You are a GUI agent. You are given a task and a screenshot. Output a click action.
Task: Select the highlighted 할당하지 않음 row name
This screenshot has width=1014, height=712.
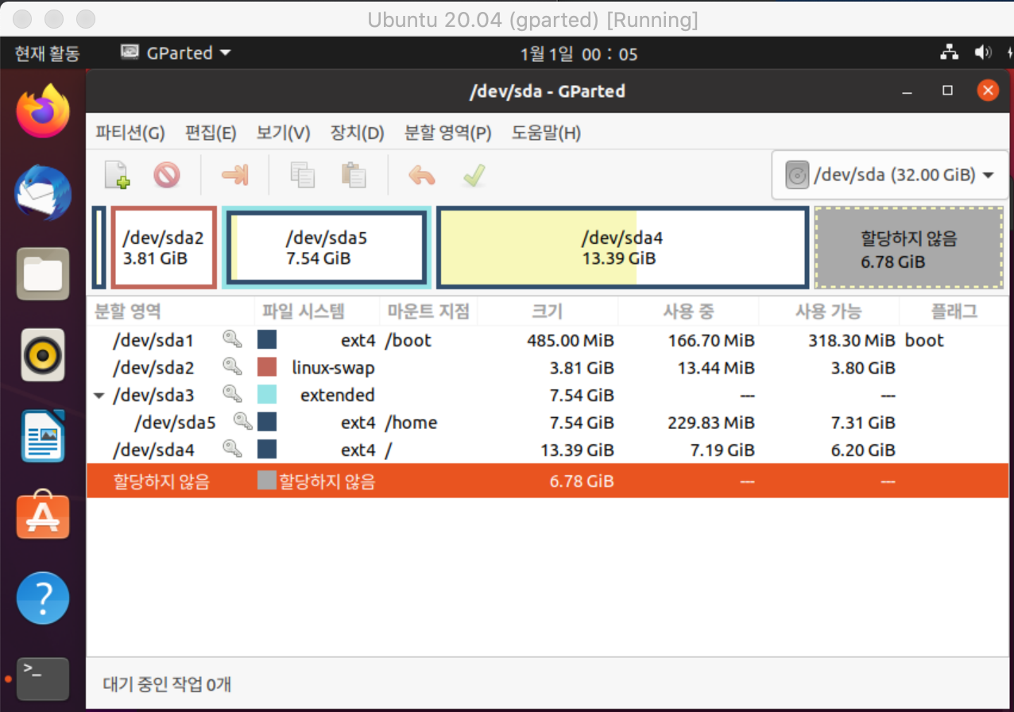pos(161,482)
